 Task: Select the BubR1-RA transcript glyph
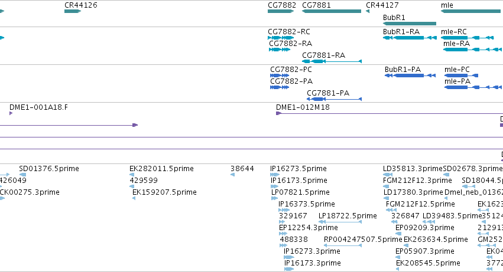coord(410,38)
